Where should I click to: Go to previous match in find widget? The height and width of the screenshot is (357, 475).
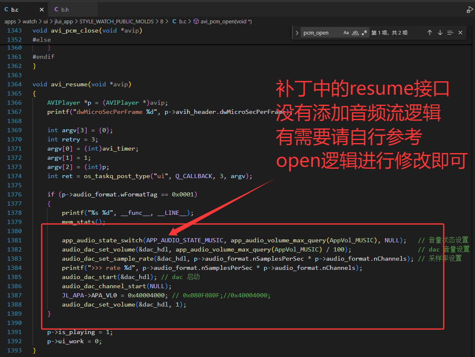tap(430, 33)
